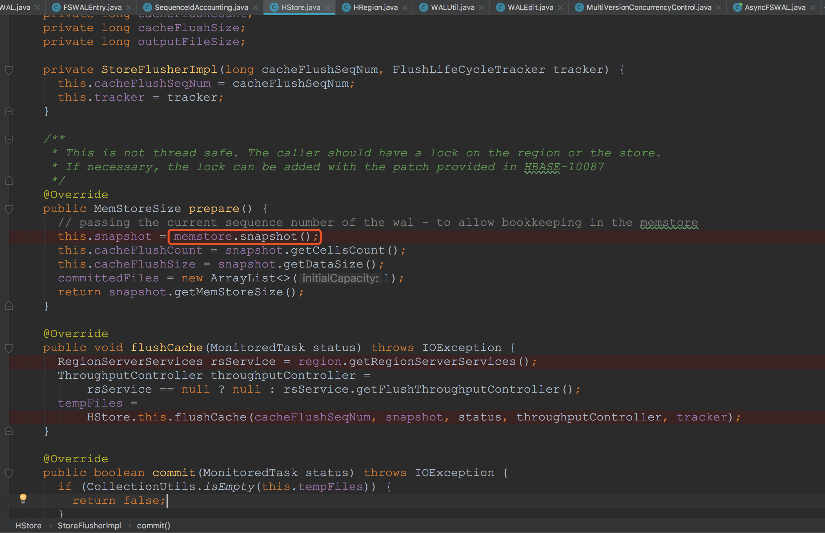Click the HStore.java tab class icon
The image size is (825, 533).
point(274,7)
